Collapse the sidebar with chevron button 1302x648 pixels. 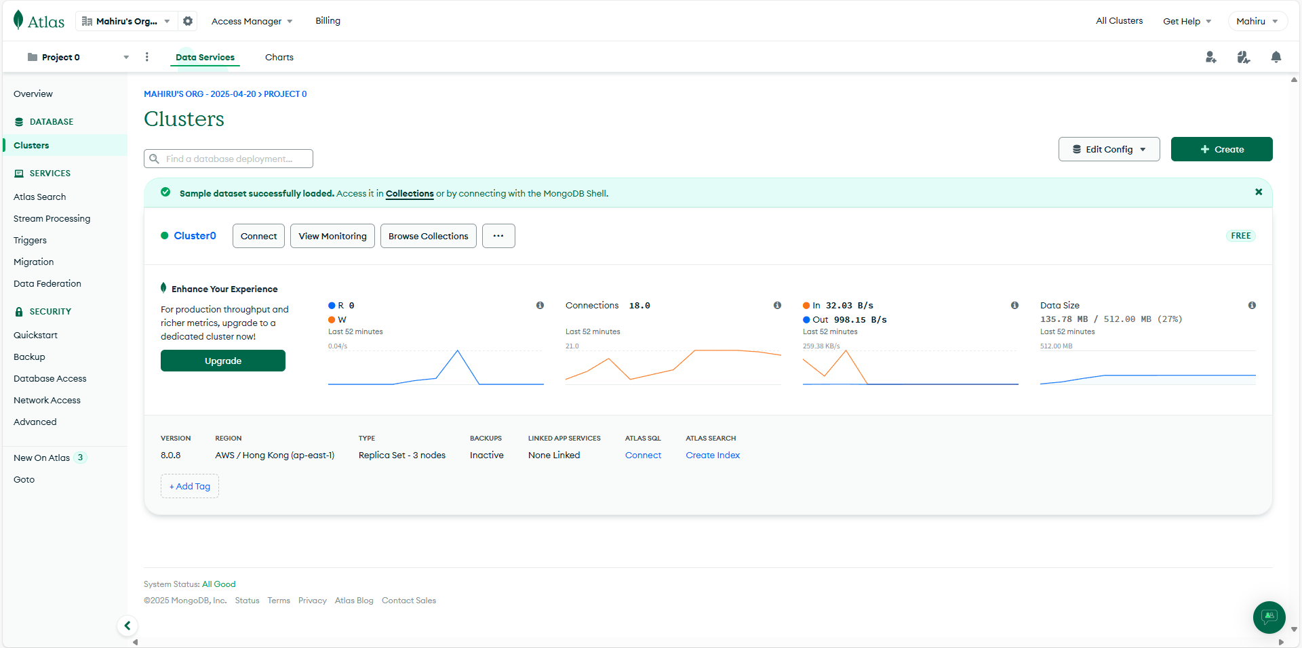click(x=127, y=626)
